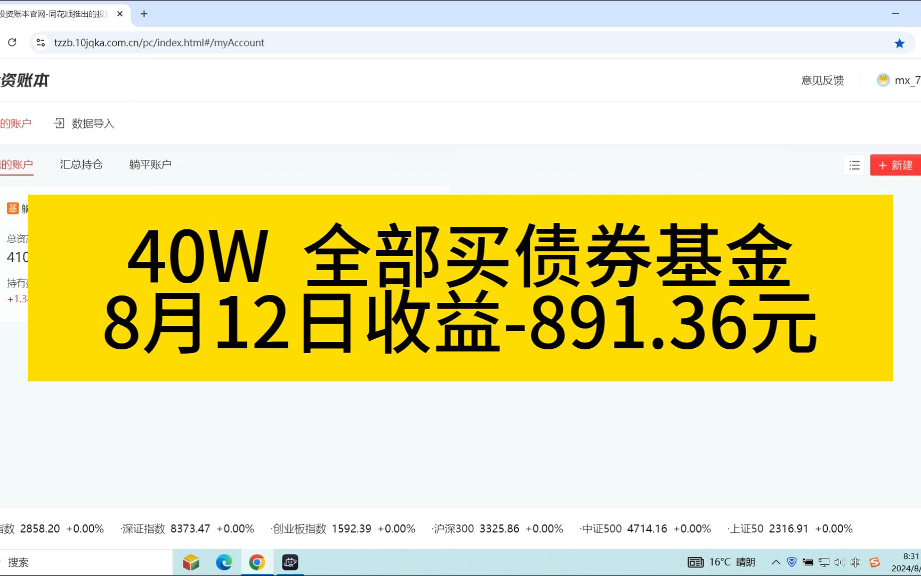
Task: Toggle list view icon beside 新建
Action: [x=854, y=165]
